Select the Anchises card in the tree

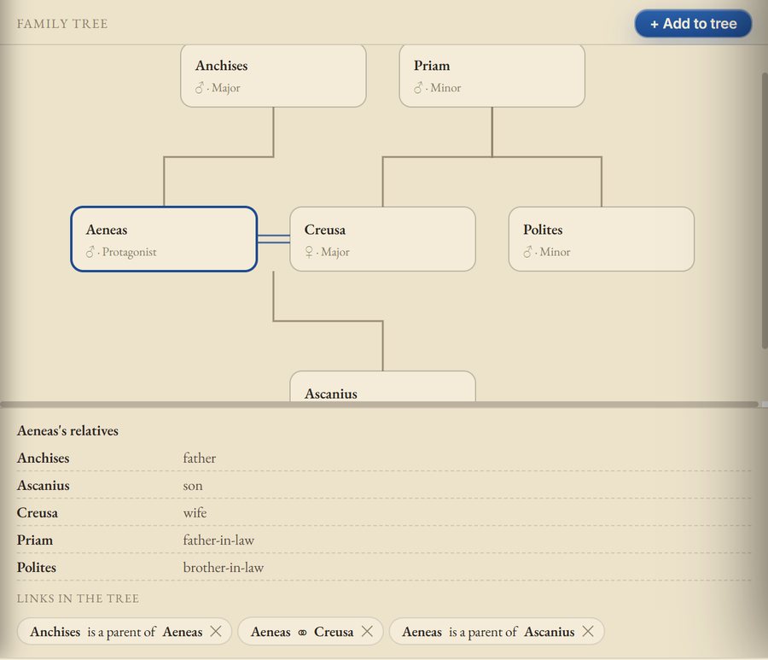coord(273,75)
